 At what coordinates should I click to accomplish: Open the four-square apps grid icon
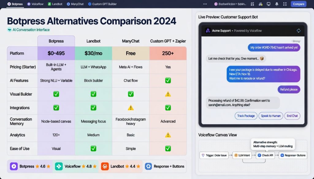coord(285,4)
